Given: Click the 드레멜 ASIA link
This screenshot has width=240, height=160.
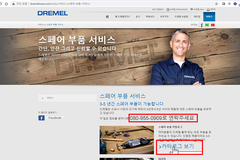Looking at the screenshot, I should click(197, 10).
